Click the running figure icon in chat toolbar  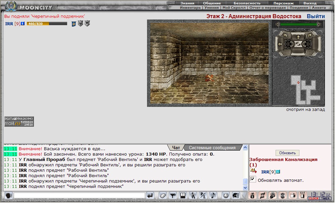coord(193,196)
